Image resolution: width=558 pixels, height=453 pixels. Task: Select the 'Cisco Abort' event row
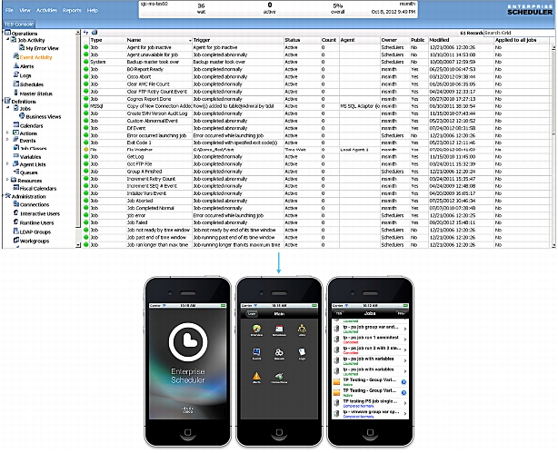(317, 77)
